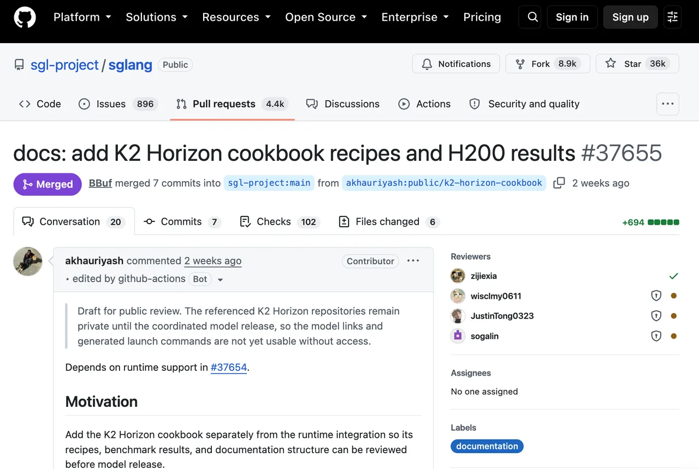This screenshot has height=469, width=699.
Task: Switch to the Files changed tab
Action: click(x=389, y=221)
